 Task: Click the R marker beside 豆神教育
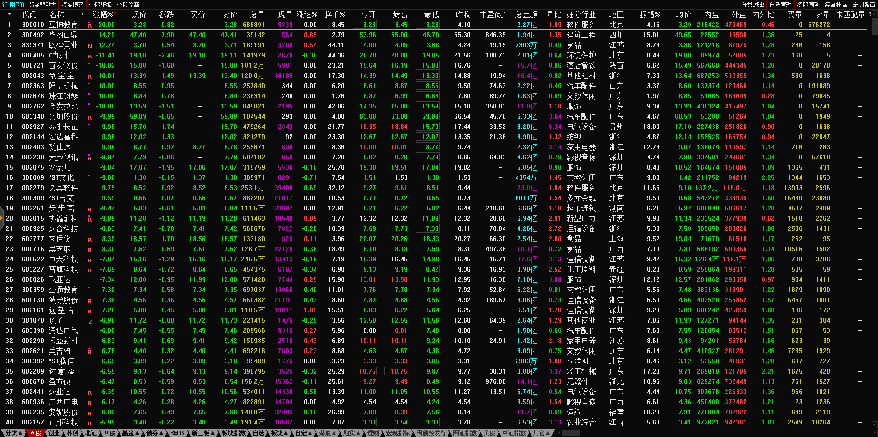pos(90,25)
